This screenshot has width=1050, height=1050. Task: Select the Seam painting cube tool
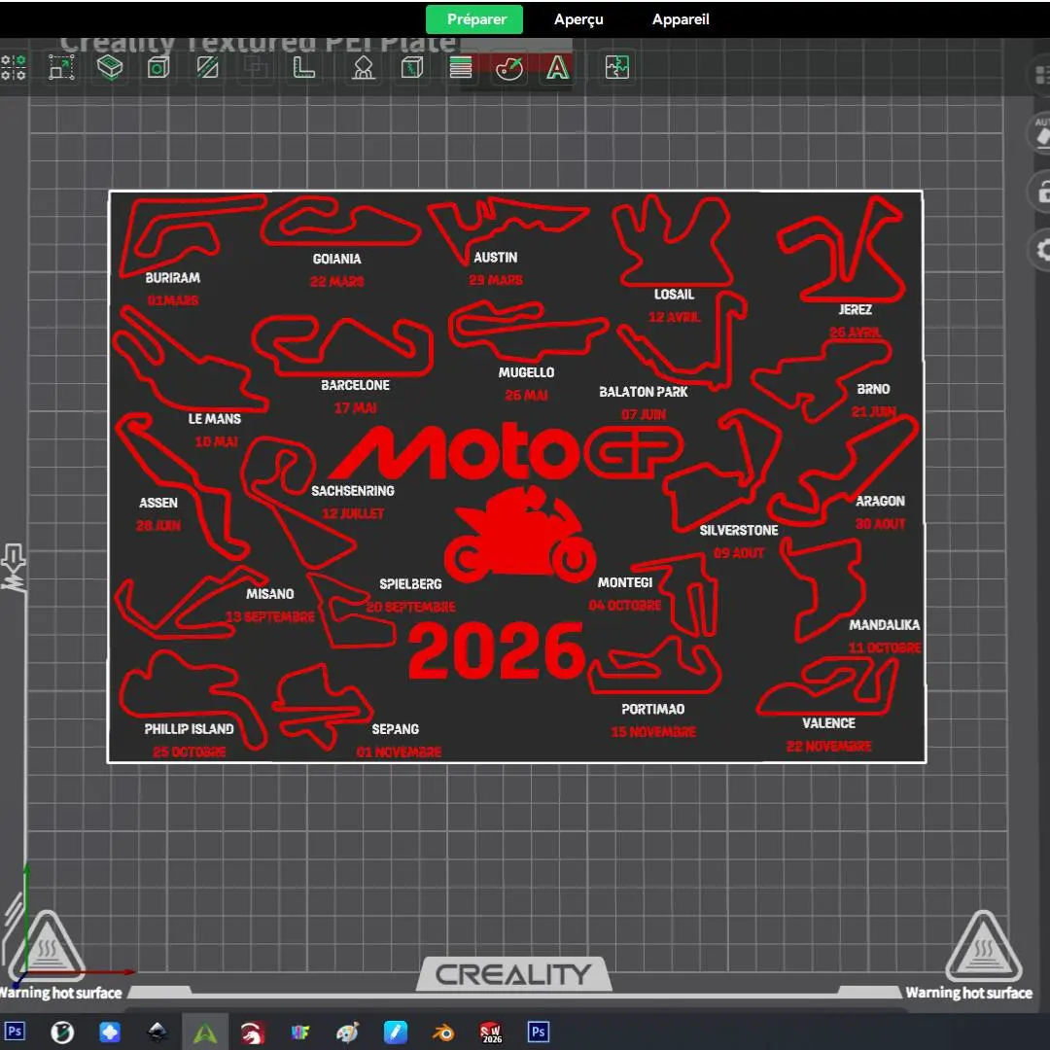pyautogui.click(x=412, y=68)
